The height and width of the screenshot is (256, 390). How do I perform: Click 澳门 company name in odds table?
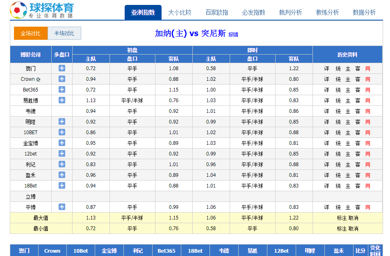tap(31, 69)
